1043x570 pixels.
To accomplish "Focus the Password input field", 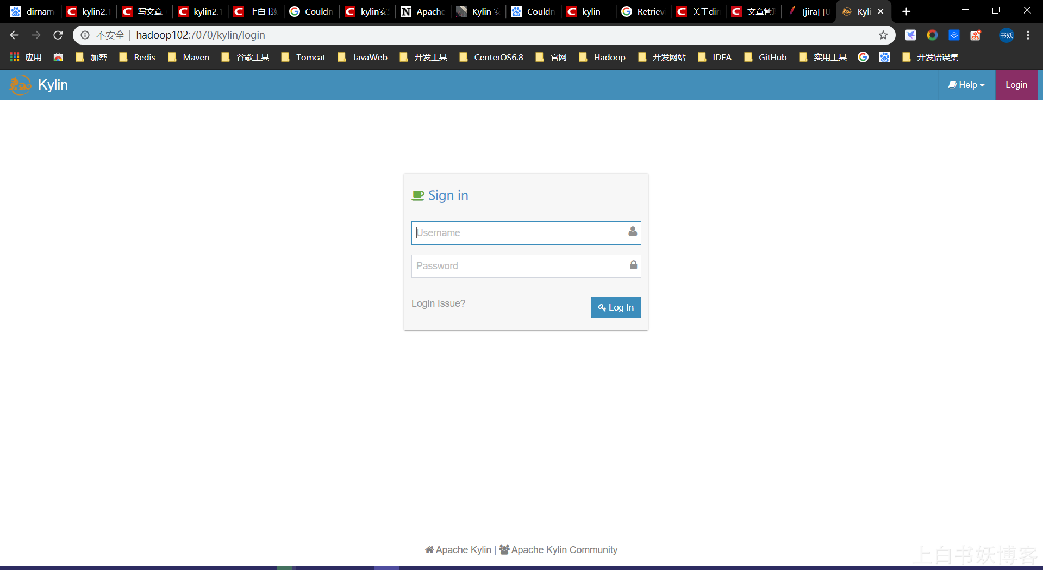I will [526, 266].
